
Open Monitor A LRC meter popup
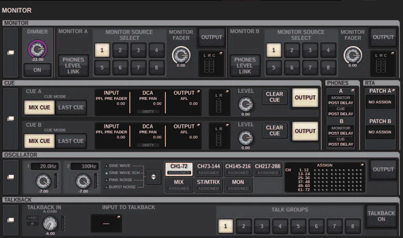(211, 64)
